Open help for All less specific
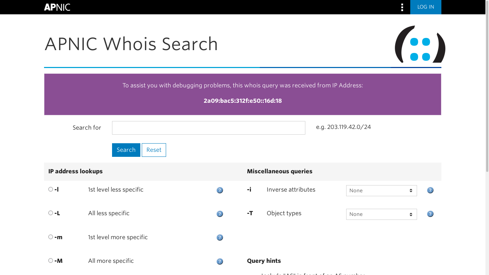Image resolution: width=489 pixels, height=275 pixels. click(x=220, y=214)
